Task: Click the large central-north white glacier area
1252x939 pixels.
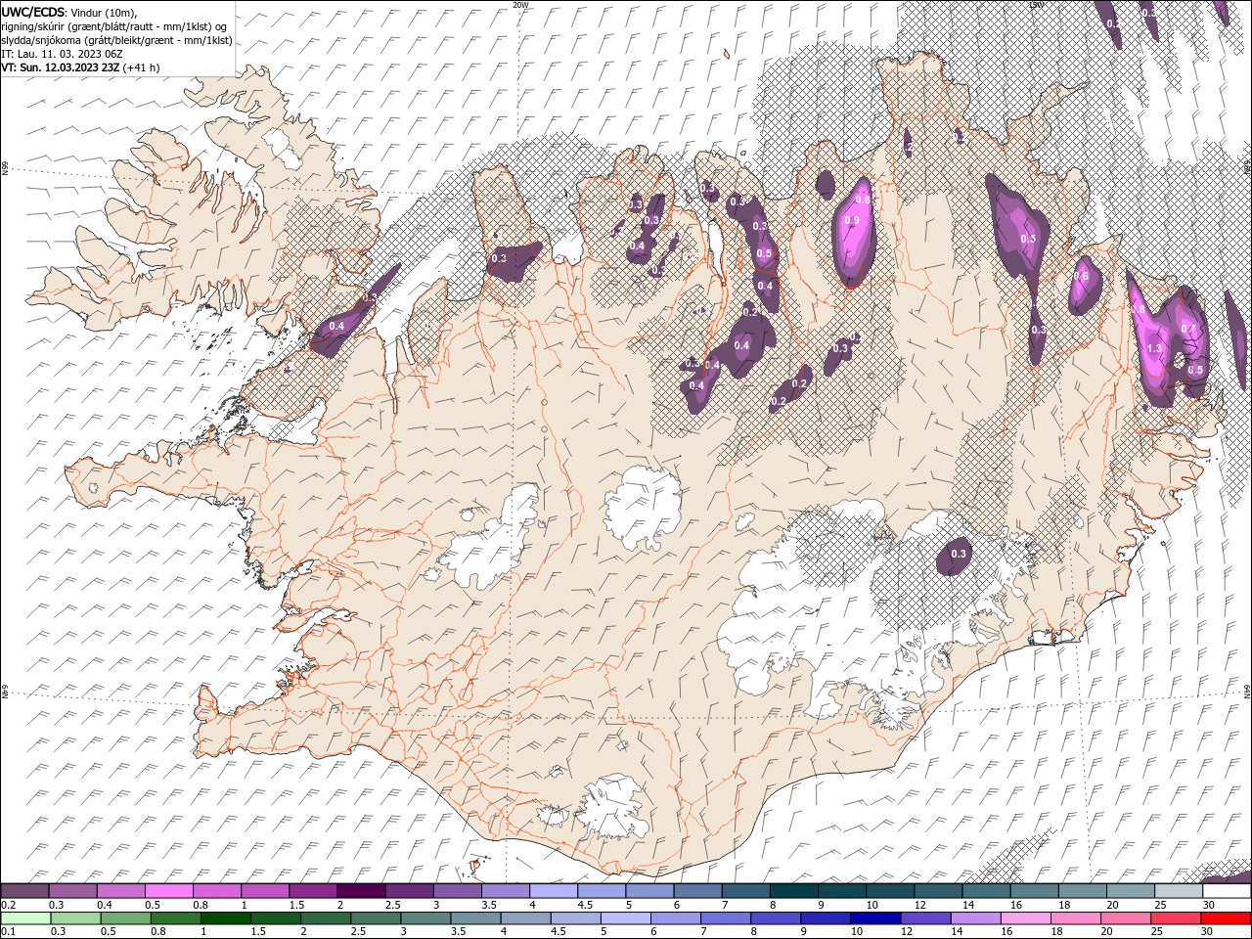Action: point(644,507)
